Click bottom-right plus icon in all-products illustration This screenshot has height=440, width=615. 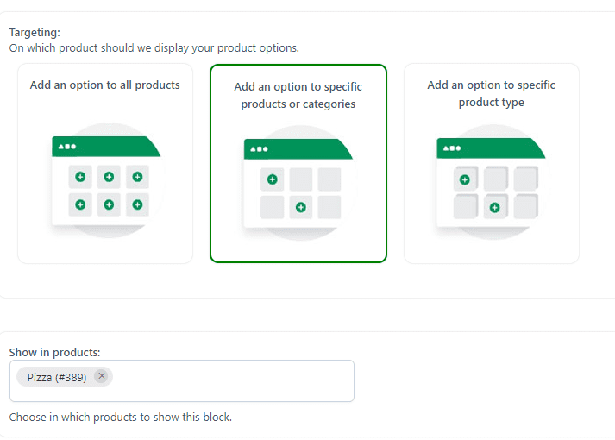pyautogui.click(x=137, y=204)
